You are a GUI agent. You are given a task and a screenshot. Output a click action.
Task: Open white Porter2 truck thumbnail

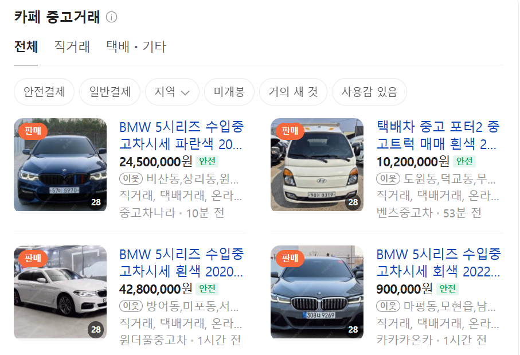[x=317, y=165]
